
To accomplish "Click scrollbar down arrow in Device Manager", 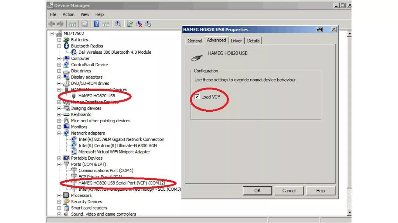I will point(349,213).
